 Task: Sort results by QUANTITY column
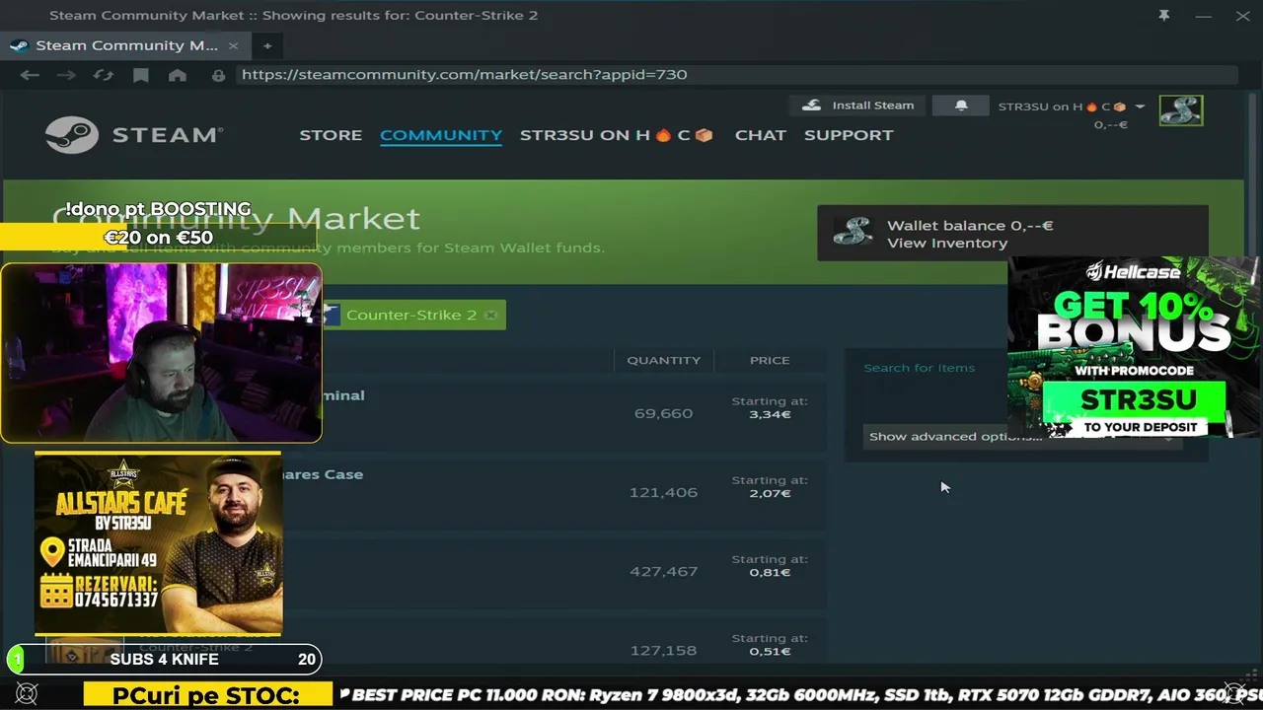point(663,360)
